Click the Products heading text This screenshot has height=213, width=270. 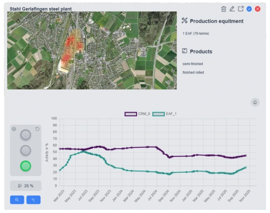[x=201, y=52]
